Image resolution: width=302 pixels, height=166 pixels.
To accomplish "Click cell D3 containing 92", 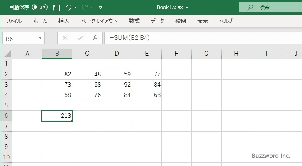I will click(117, 85).
